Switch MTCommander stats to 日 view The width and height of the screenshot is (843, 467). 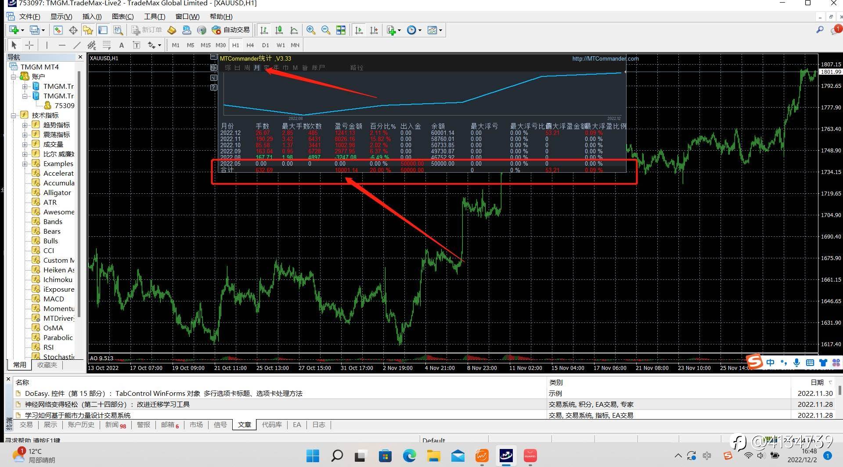tap(238, 68)
